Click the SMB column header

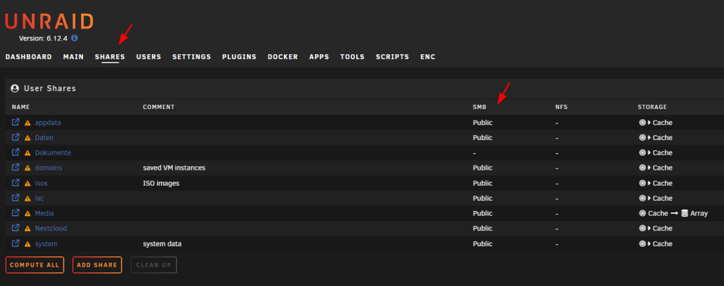(480, 107)
